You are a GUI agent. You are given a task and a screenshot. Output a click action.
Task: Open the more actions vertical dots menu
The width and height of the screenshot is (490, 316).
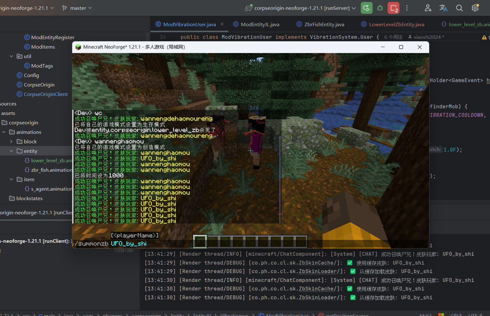pyautogui.click(x=407, y=8)
